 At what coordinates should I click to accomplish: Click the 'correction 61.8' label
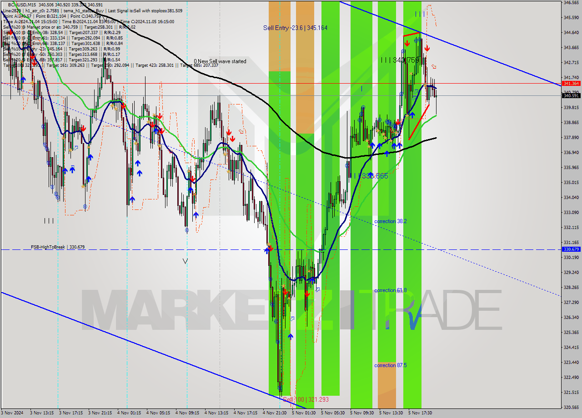pos(390,290)
